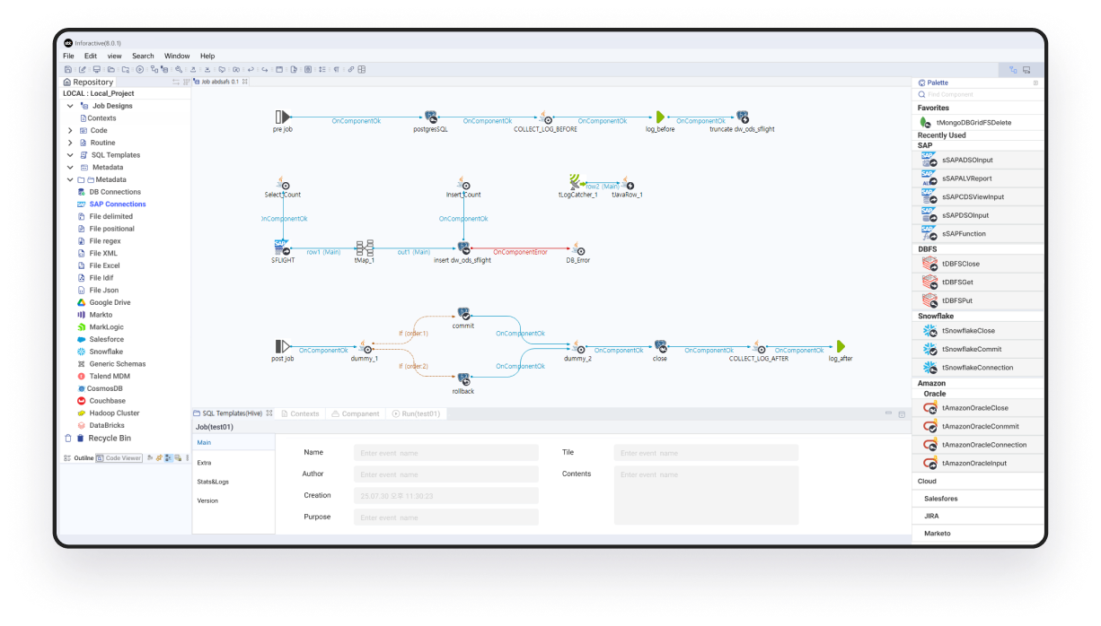
Task: Close the Job abdsafs 0.1 editor tab
Action: (x=245, y=82)
